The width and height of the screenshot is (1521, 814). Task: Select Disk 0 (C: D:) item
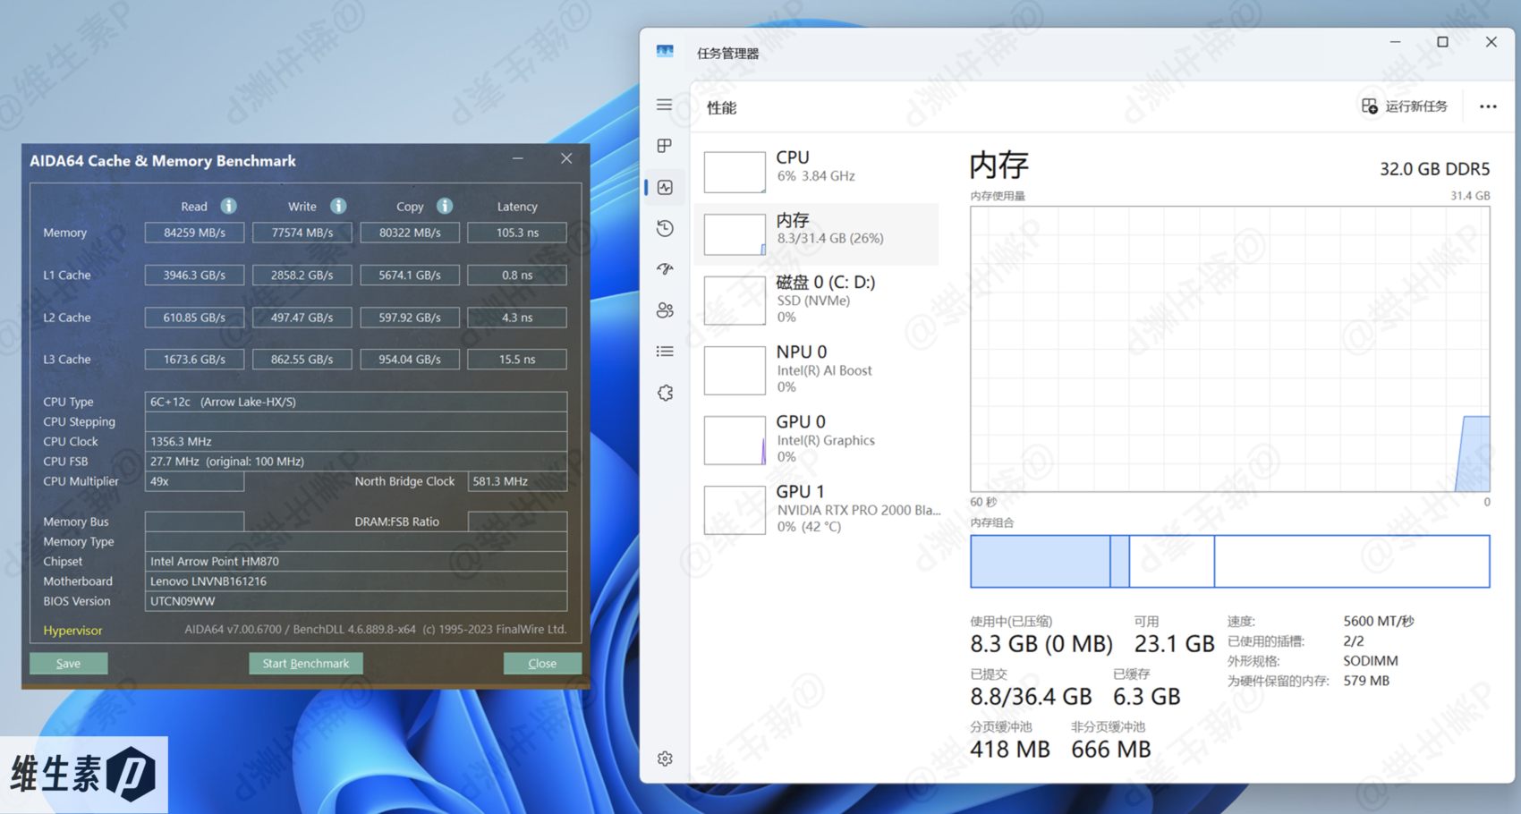point(817,300)
